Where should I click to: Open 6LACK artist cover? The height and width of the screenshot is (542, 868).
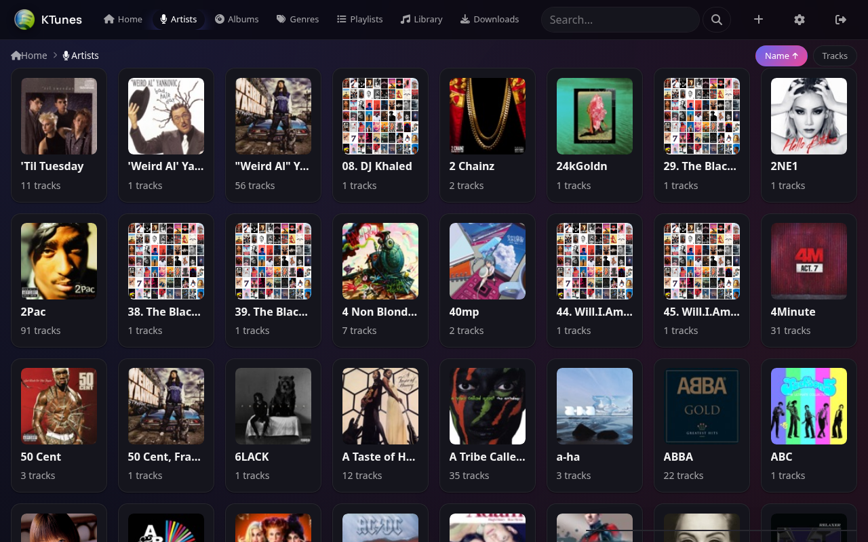pyautogui.click(x=273, y=406)
